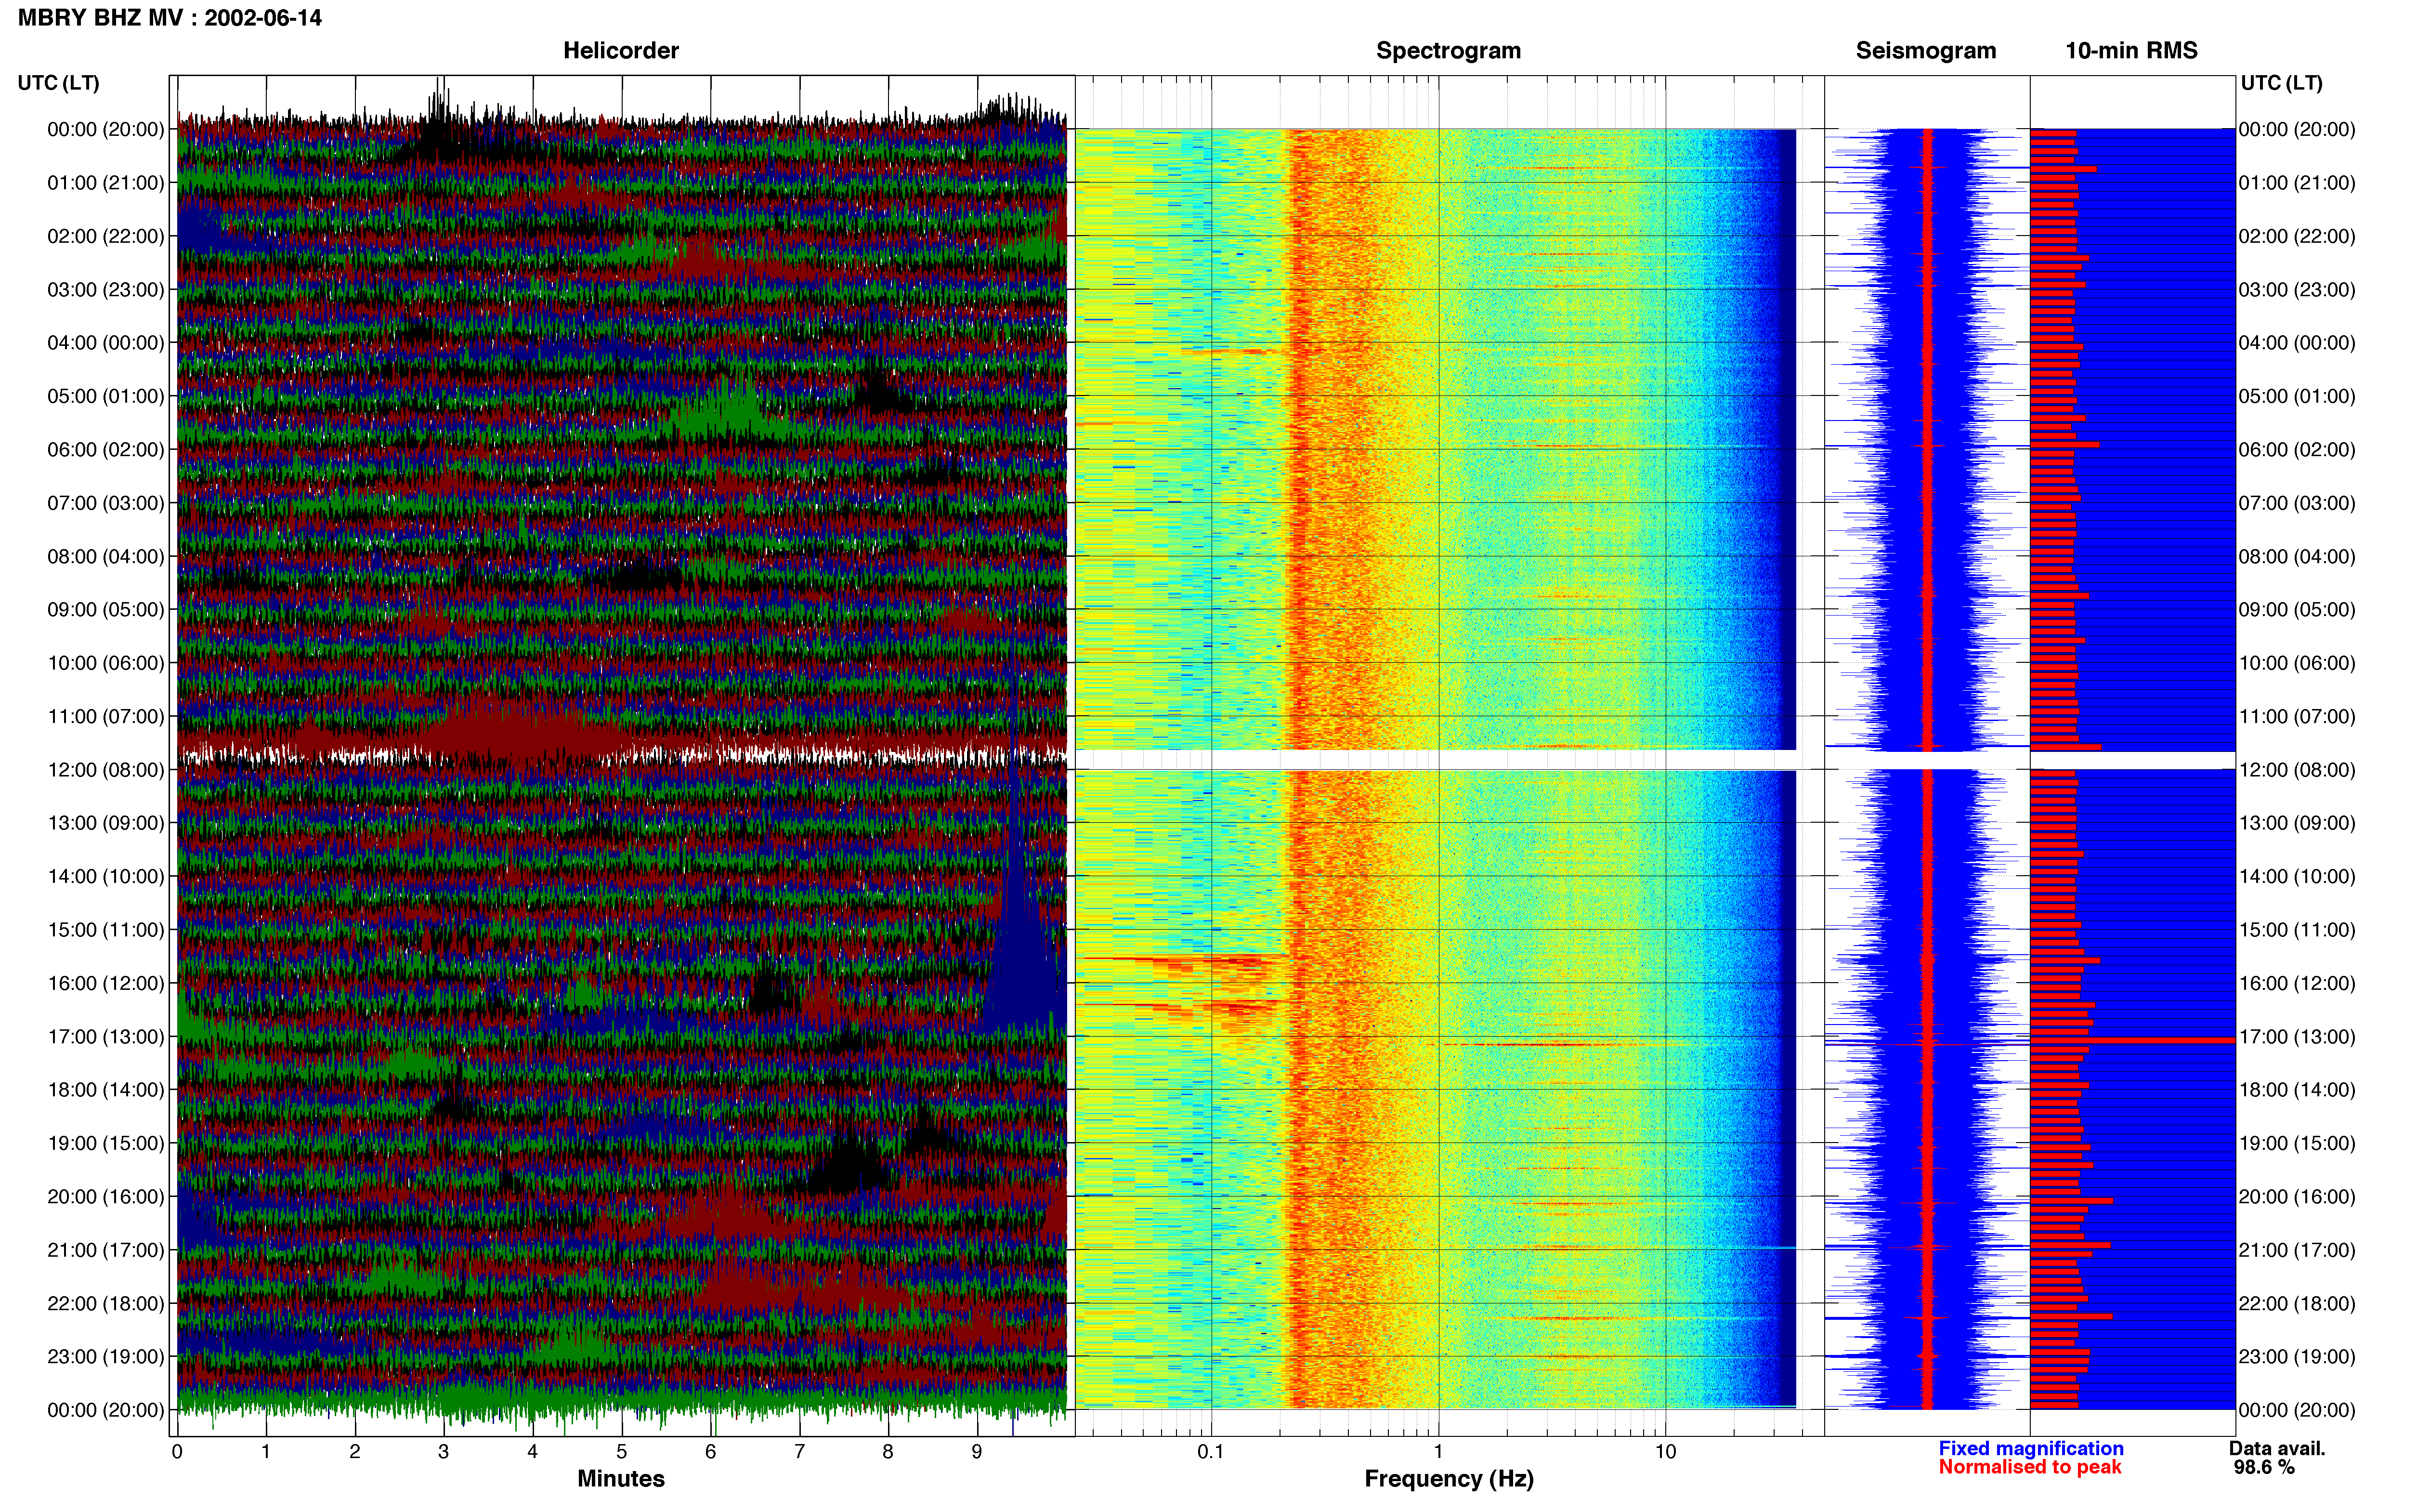Click left time label 21:00 (17:00)
This screenshot has width=2417, height=1512.
[x=106, y=1250]
